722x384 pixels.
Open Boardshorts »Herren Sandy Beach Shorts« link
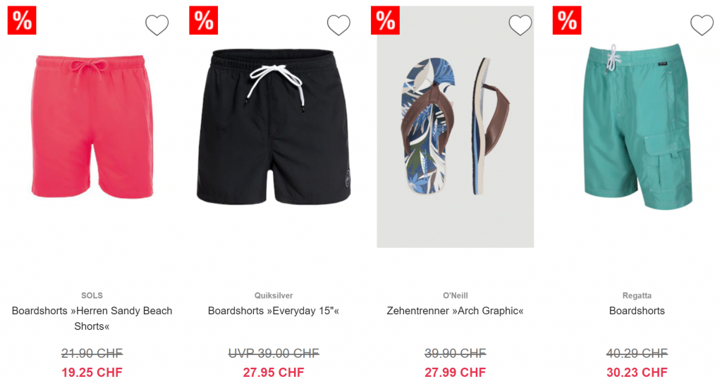92,318
